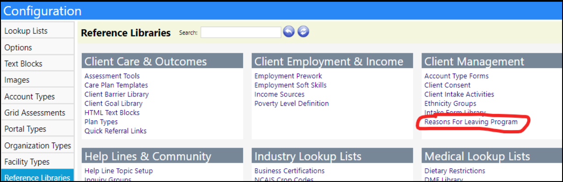The height and width of the screenshot is (182, 563).
Task: Open Employment Prework link
Action: [x=288, y=76]
